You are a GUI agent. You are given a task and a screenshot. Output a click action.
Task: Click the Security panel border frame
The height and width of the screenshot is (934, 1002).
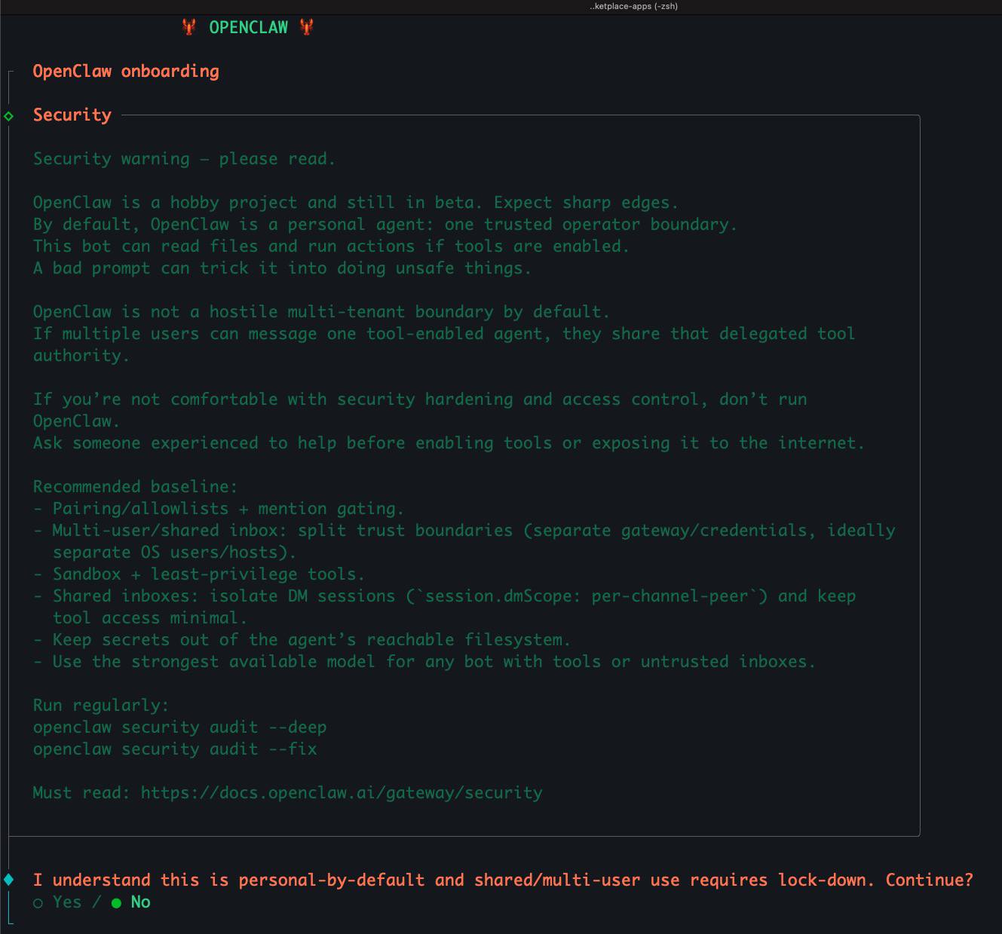pos(921,475)
